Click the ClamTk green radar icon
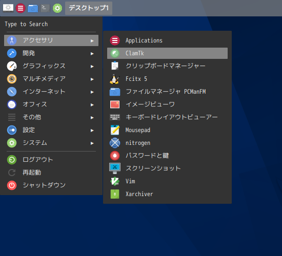The width and height of the screenshot is (282, 256). 115,53
